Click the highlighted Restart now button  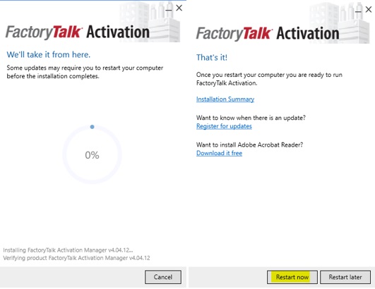[292, 277]
